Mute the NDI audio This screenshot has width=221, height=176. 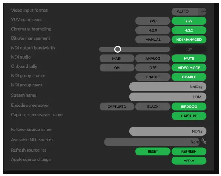(189, 58)
